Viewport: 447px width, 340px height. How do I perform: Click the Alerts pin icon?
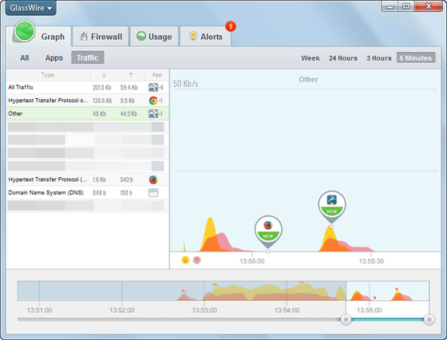click(x=193, y=36)
